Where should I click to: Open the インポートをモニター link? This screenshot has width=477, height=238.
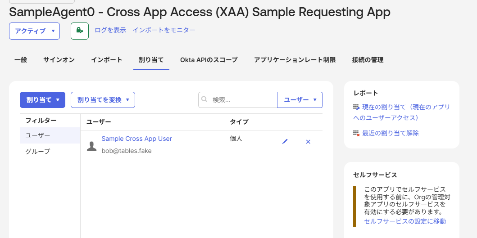(x=164, y=30)
